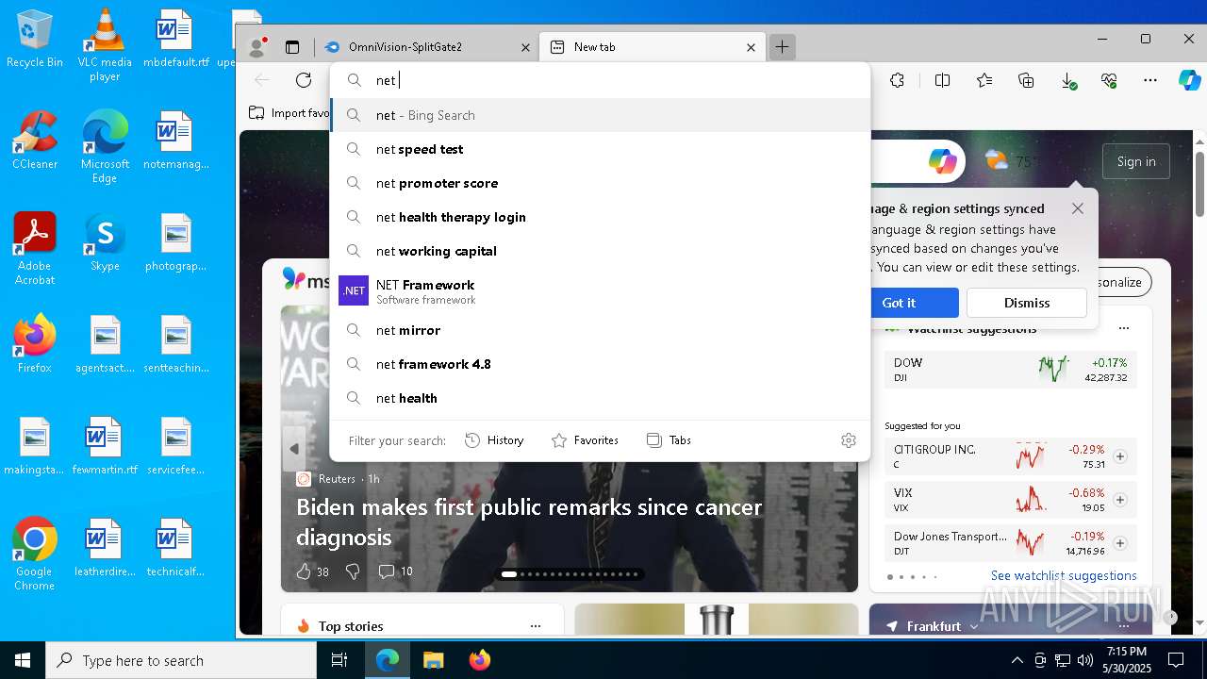Screen dimensions: 1207x679
Task: Add Dow Jones Transport to watchlist
Action: (x=1120, y=543)
